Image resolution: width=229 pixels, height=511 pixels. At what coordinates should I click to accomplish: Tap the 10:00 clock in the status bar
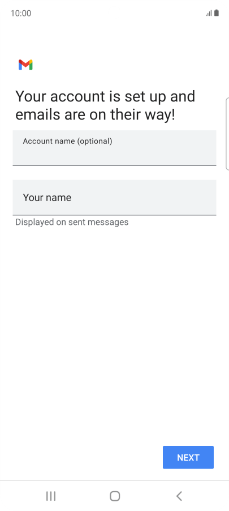point(21,13)
